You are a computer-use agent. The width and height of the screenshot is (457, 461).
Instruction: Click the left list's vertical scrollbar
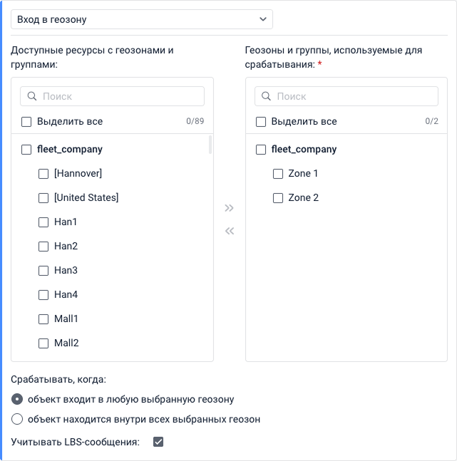point(210,145)
